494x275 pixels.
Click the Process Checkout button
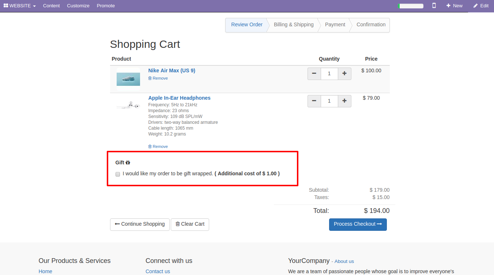click(358, 224)
